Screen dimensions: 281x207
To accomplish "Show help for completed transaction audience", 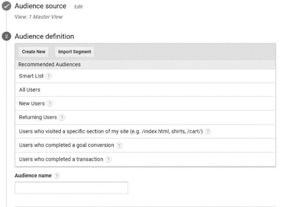I will click(x=108, y=159).
